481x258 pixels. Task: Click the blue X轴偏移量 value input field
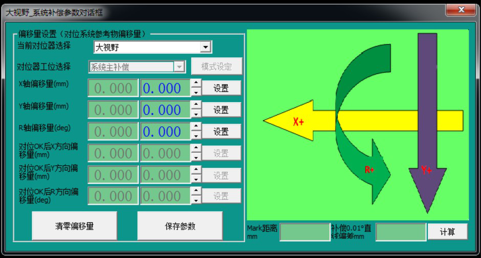165,88
